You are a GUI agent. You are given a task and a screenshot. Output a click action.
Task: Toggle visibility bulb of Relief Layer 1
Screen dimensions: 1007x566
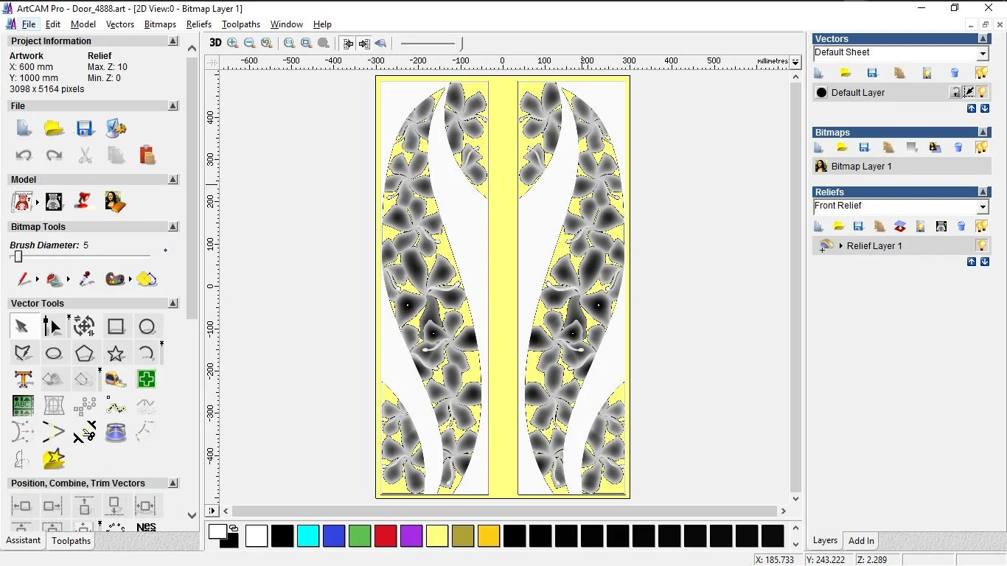(x=981, y=245)
